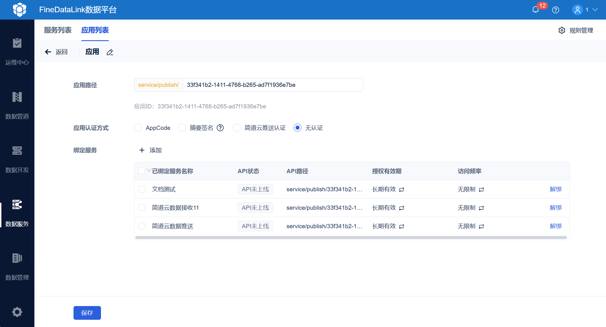This screenshot has height=327, width=606.
Task: Click the 访问频率 column header
Action: click(x=469, y=171)
